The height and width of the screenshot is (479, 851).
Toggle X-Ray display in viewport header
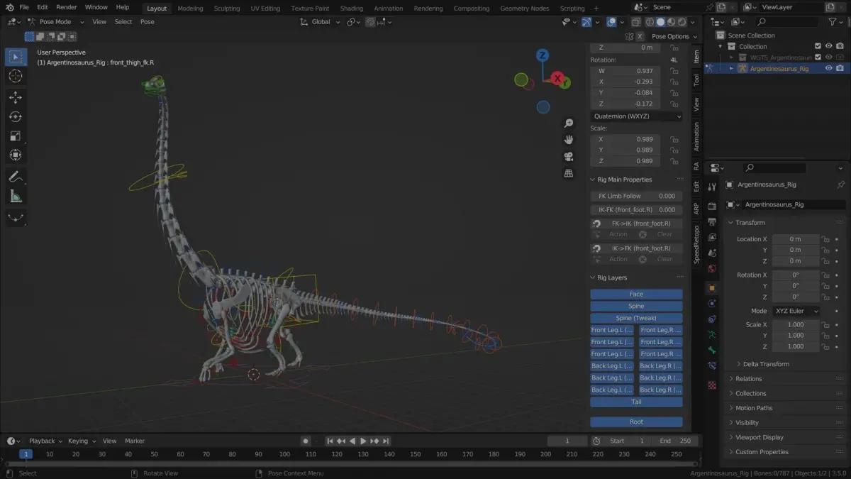coord(635,22)
